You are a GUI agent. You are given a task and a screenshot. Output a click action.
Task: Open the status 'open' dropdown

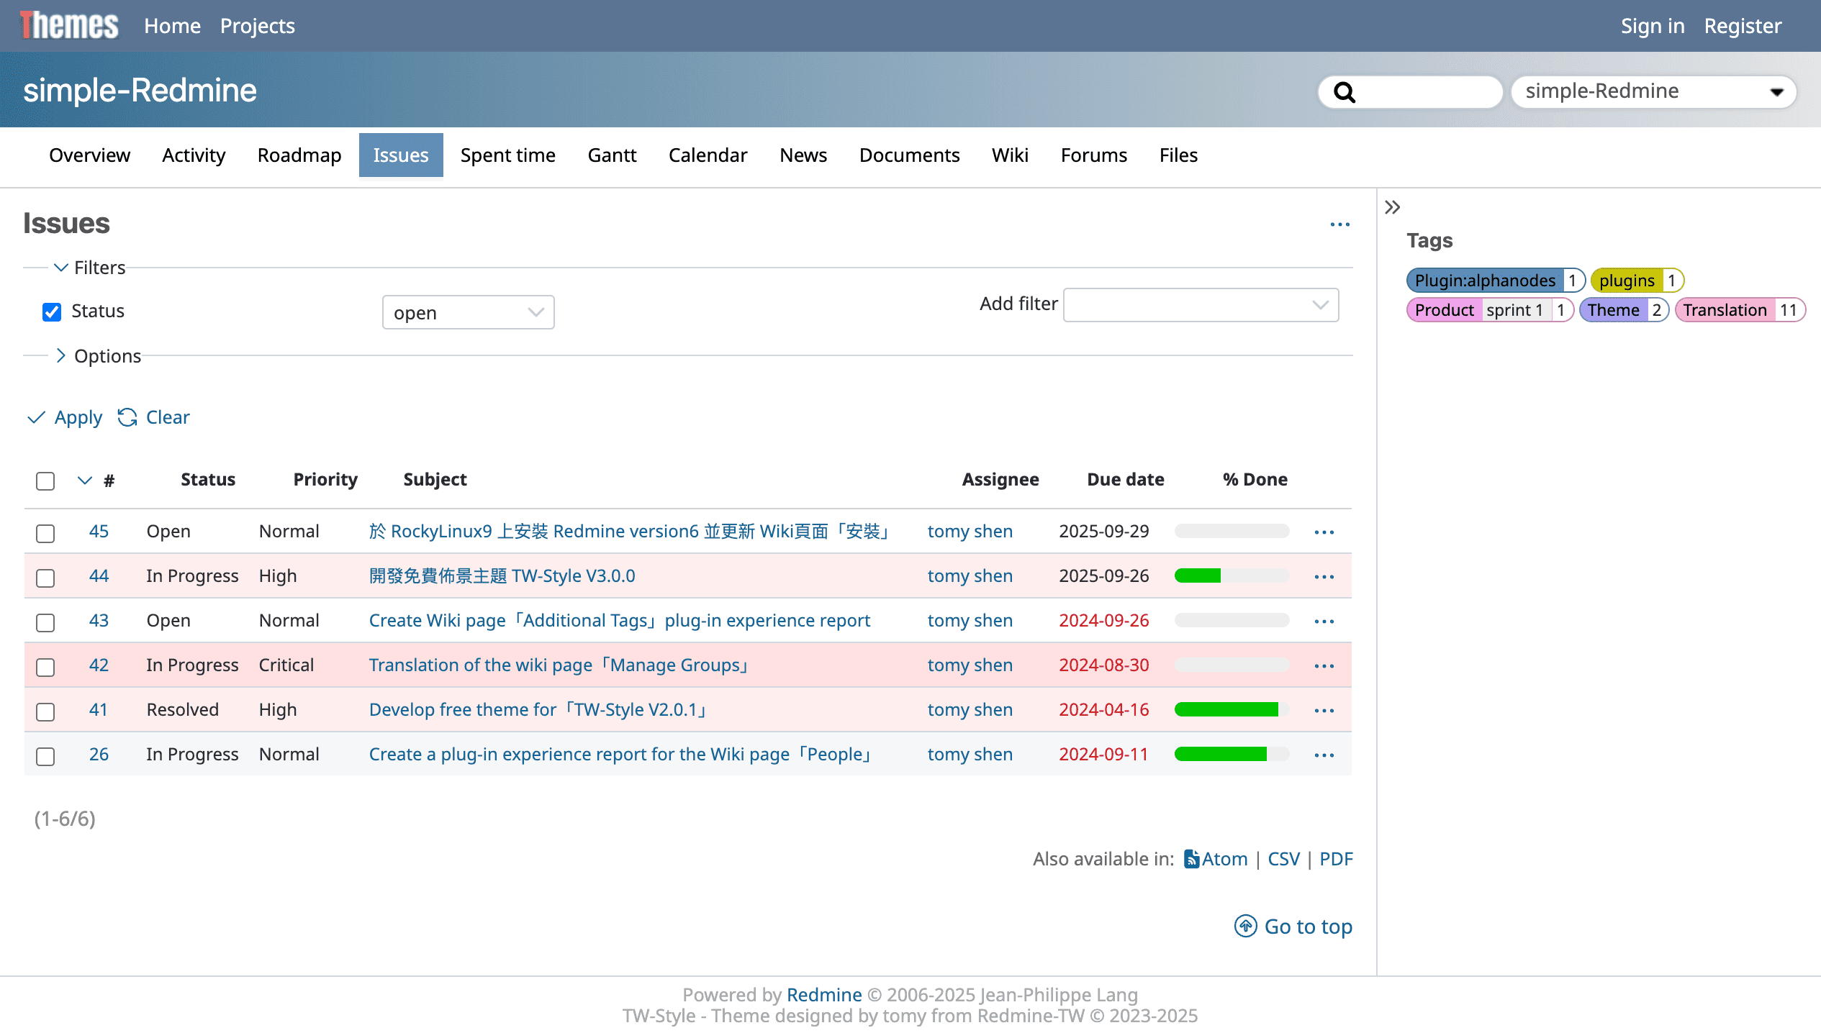pyautogui.click(x=468, y=313)
